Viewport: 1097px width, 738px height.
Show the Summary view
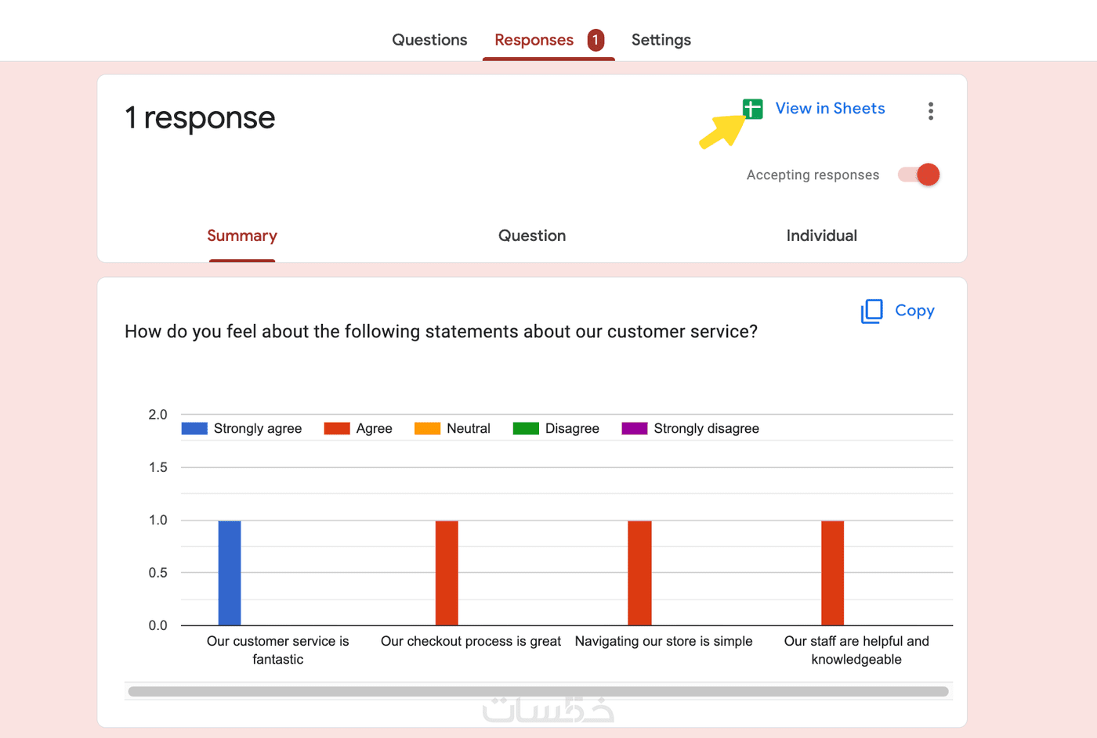click(x=242, y=236)
